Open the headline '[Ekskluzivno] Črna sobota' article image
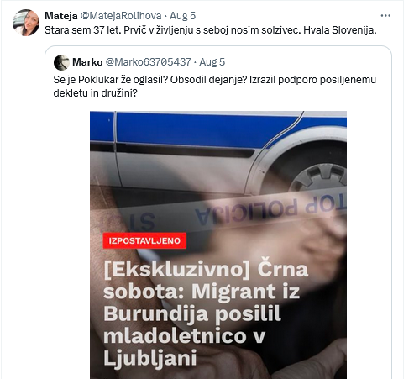The height and width of the screenshot is (379, 414). [x=218, y=245]
